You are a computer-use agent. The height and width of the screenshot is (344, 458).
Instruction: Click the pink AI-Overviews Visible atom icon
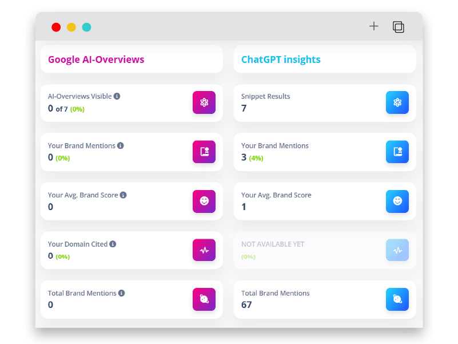click(x=204, y=102)
